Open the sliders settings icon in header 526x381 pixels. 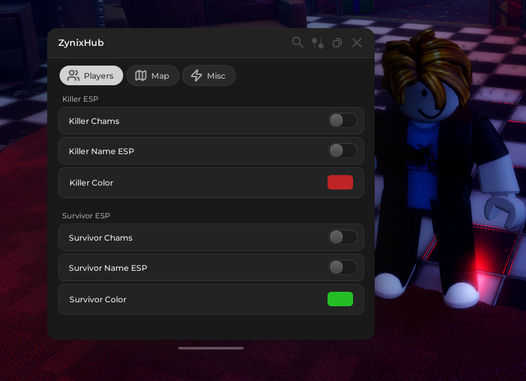click(x=317, y=43)
